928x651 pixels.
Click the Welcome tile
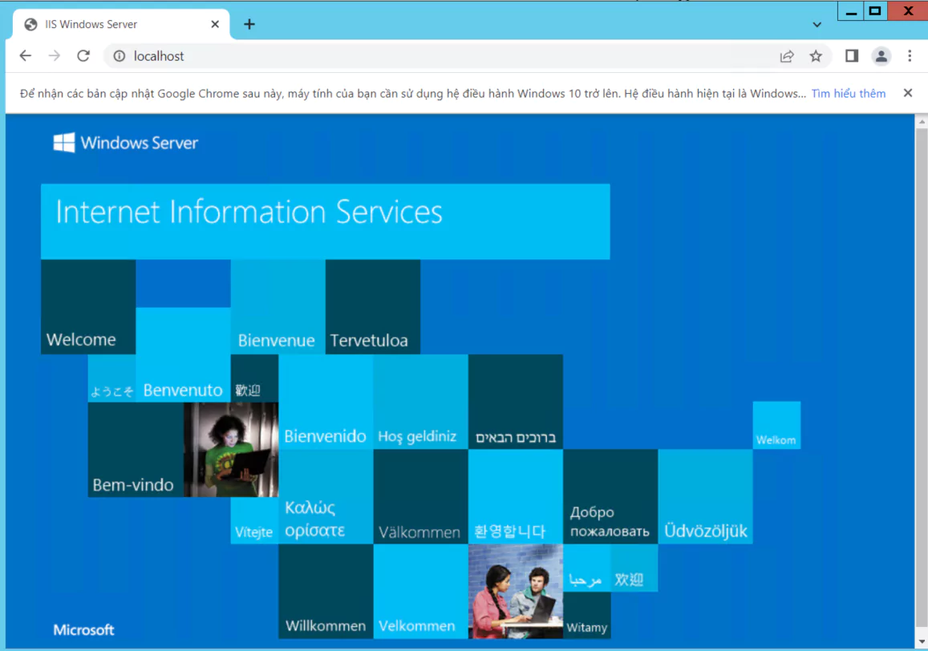tap(88, 306)
